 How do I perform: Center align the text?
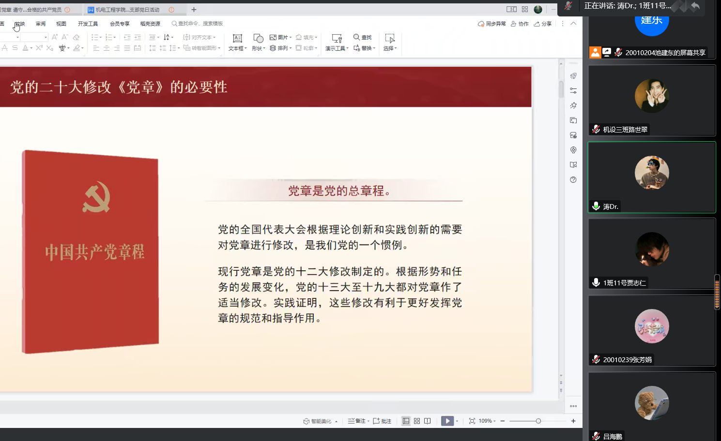107,48
